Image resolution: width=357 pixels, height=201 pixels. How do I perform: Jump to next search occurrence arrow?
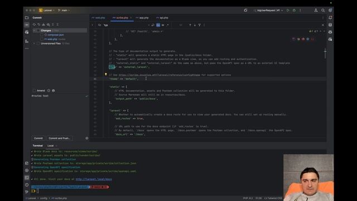195,25
